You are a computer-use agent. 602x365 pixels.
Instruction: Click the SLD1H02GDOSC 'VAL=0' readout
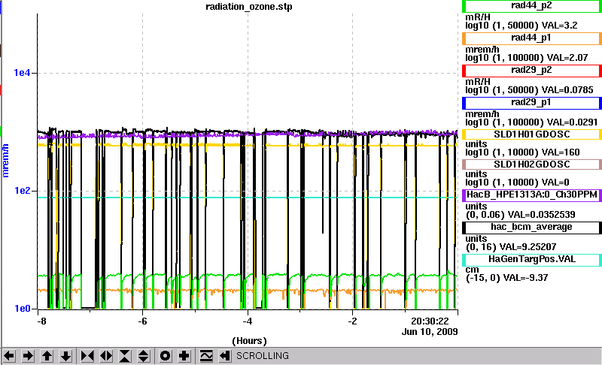pyautogui.click(x=555, y=182)
